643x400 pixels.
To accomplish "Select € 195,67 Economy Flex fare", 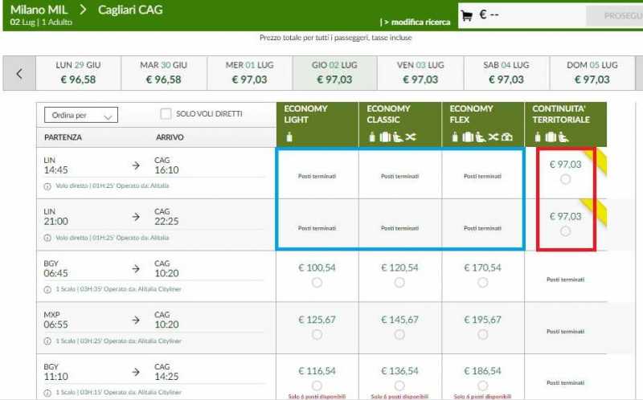I will 483,334.
